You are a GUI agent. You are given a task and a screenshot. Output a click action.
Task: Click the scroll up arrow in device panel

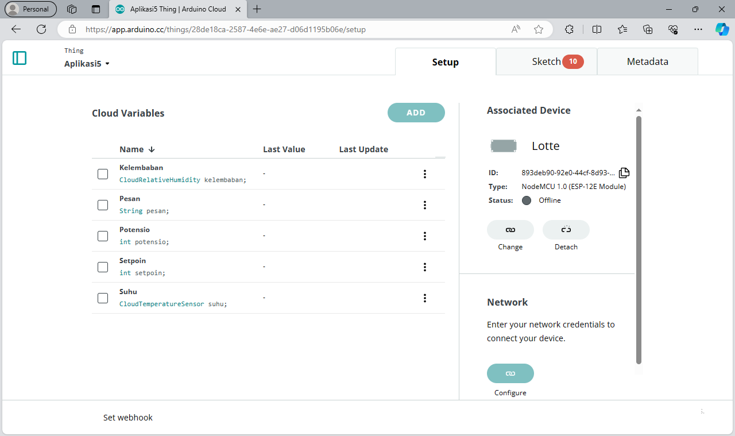coord(639,110)
